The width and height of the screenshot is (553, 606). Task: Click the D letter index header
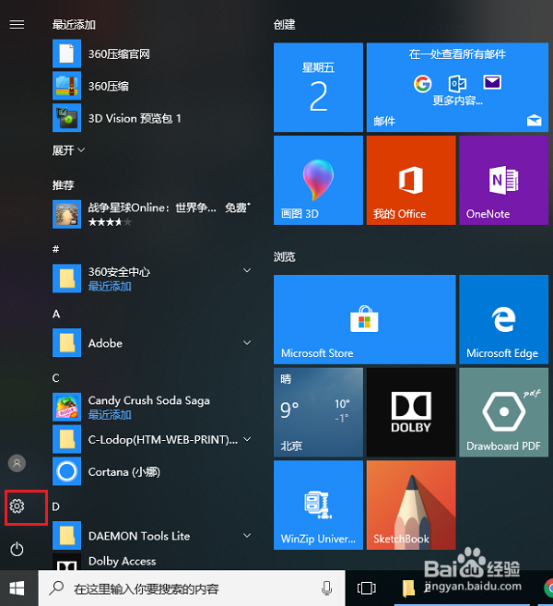click(56, 506)
